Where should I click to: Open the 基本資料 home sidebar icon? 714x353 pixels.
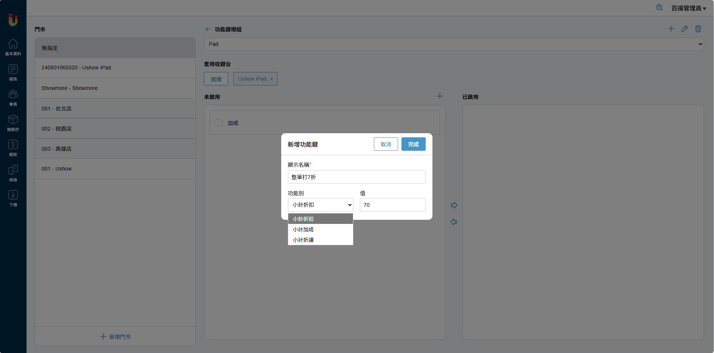13,47
